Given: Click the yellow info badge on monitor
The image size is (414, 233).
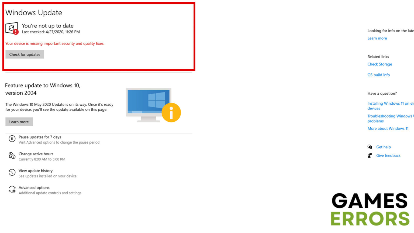Looking at the screenshot, I should pyautogui.click(x=171, y=112).
